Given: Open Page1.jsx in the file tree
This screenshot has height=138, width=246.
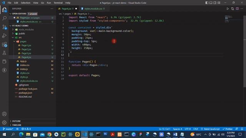Looking at the screenshot, I should [26, 45].
